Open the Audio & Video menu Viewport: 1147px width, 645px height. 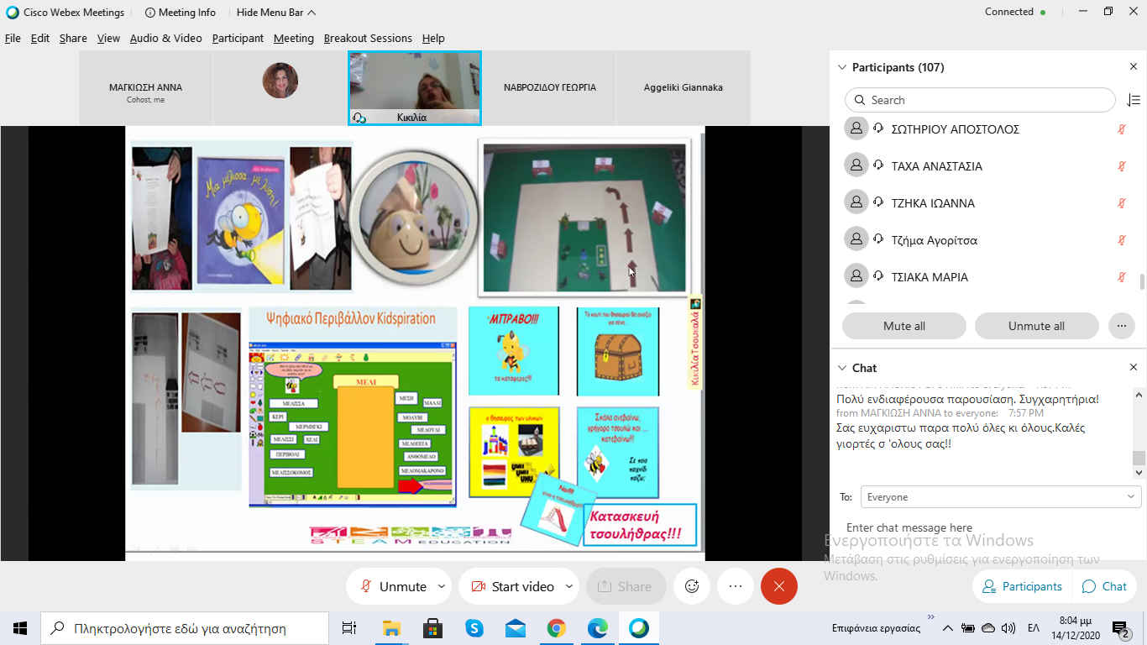point(165,38)
